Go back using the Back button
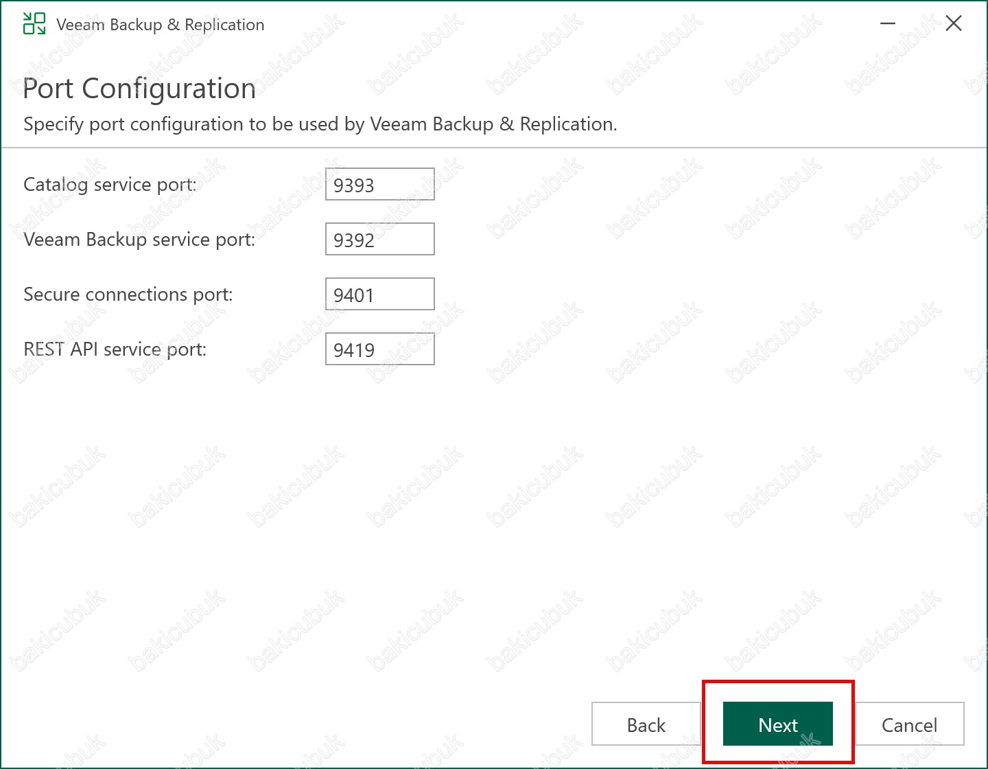The width and height of the screenshot is (988, 769). [646, 724]
